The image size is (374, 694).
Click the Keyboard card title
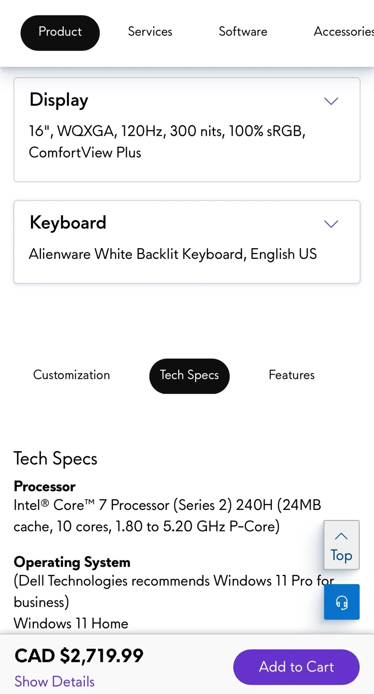click(68, 223)
